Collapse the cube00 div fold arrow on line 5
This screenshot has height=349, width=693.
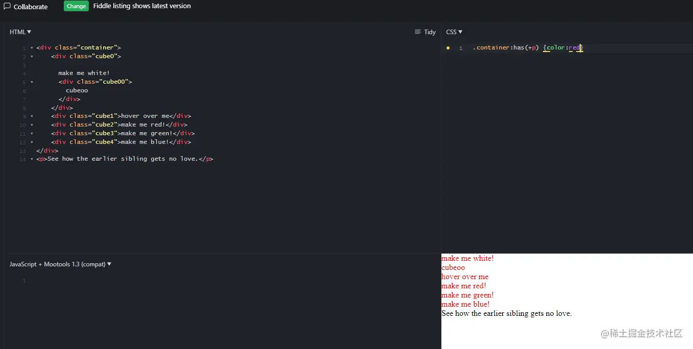pyautogui.click(x=32, y=82)
